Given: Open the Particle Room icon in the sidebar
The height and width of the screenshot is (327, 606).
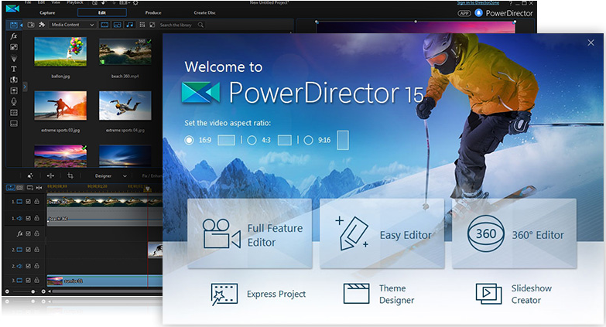Looking at the screenshot, I should point(13,58).
